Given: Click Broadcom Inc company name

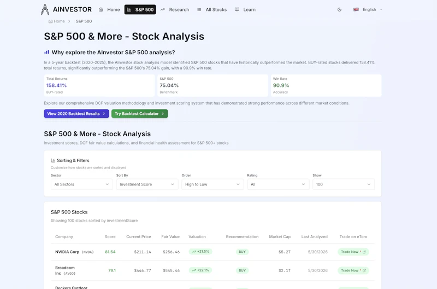Looking at the screenshot, I should [64, 270].
